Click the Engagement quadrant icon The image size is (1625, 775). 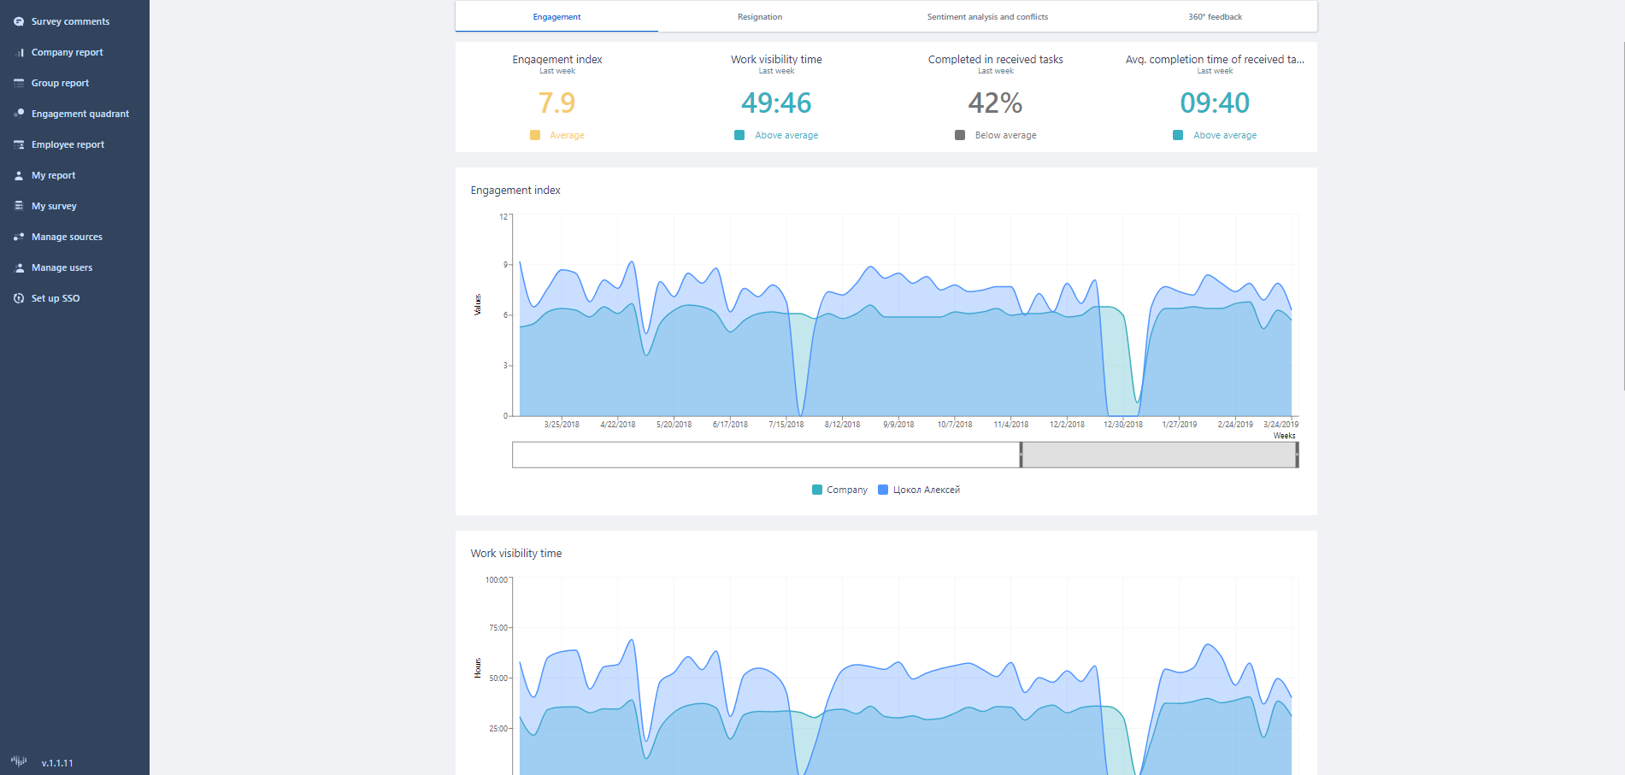point(19,114)
